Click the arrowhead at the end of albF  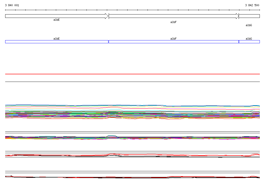(237, 16)
